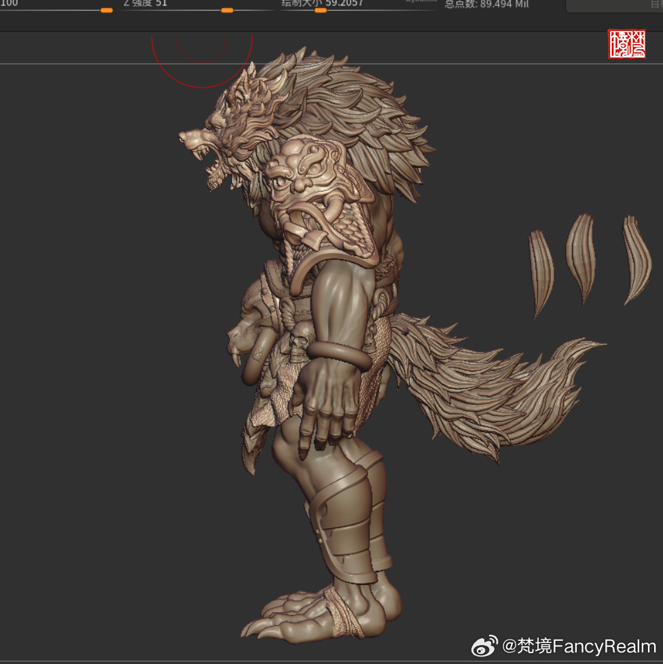
Task: Click the Z强度 51 value label
Action: click(145, 3)
